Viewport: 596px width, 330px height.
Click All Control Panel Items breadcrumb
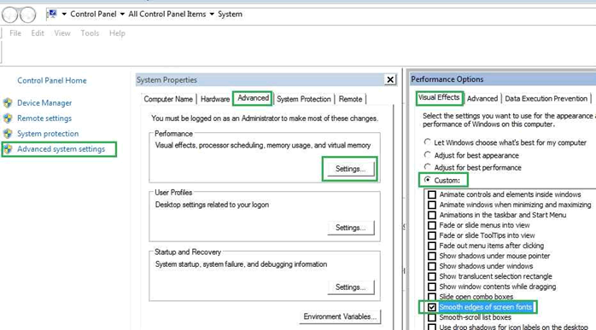tap(167, 14)
